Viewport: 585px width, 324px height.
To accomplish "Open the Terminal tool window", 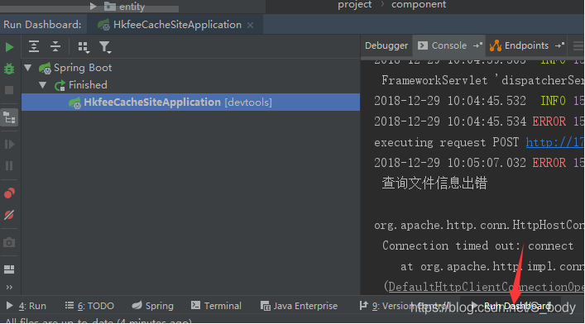I will pos(216,306).
